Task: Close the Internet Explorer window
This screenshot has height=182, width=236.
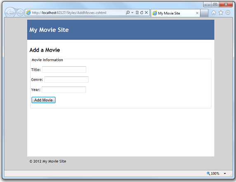Action: click(x=226, y=5)
